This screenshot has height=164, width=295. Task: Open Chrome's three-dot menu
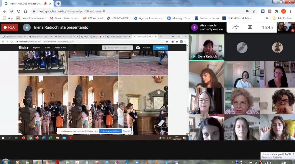(291, 11)
